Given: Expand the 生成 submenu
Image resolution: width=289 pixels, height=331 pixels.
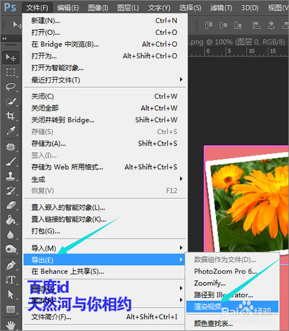Looking at the screenshot, I should point(105,179).
